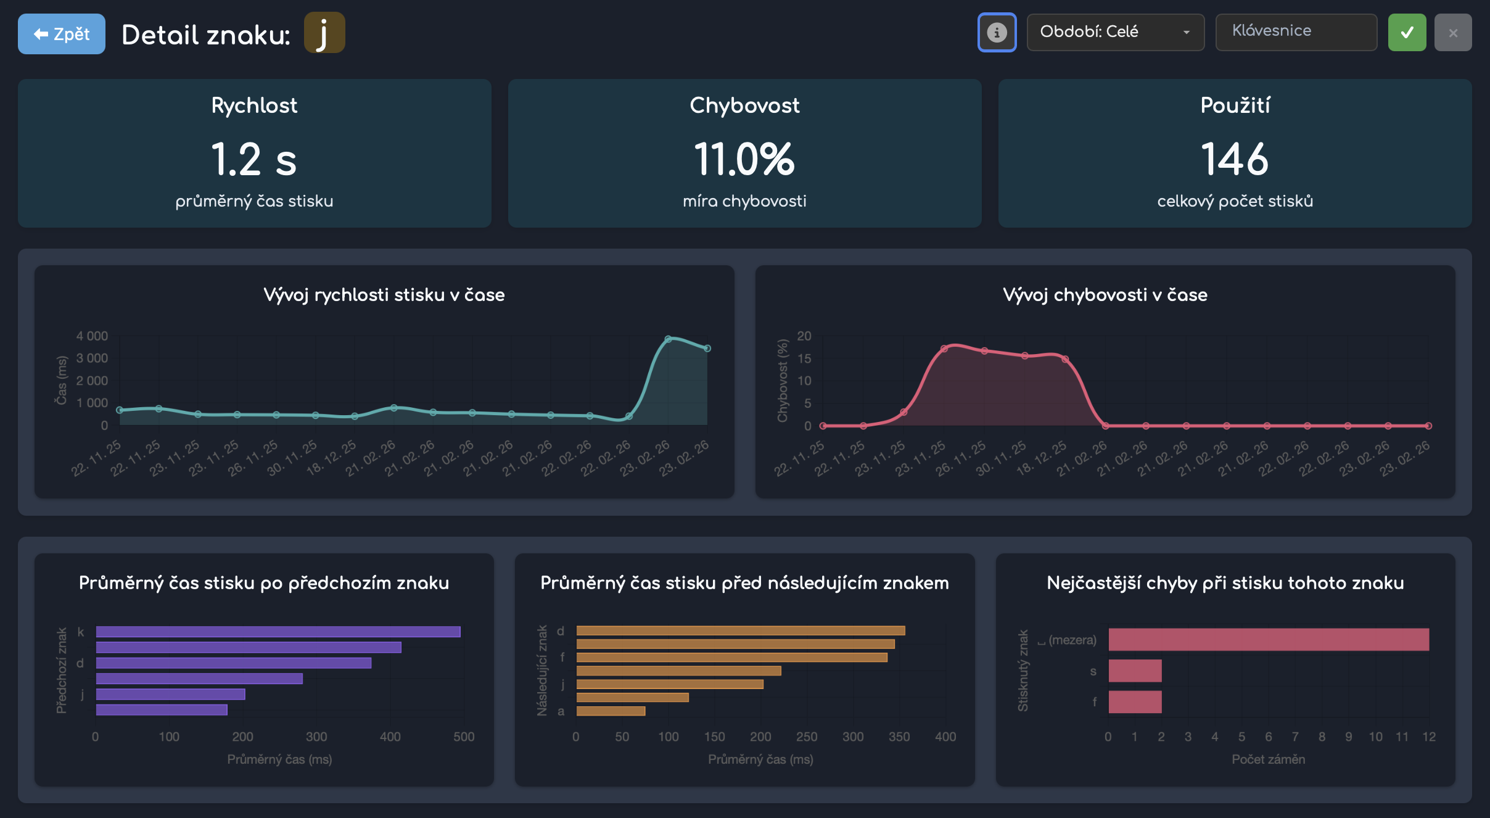Click the gray X cancel button
Image resolution: width=1490 pixels, height=818 pixels.
click(x=1453, y=33)
